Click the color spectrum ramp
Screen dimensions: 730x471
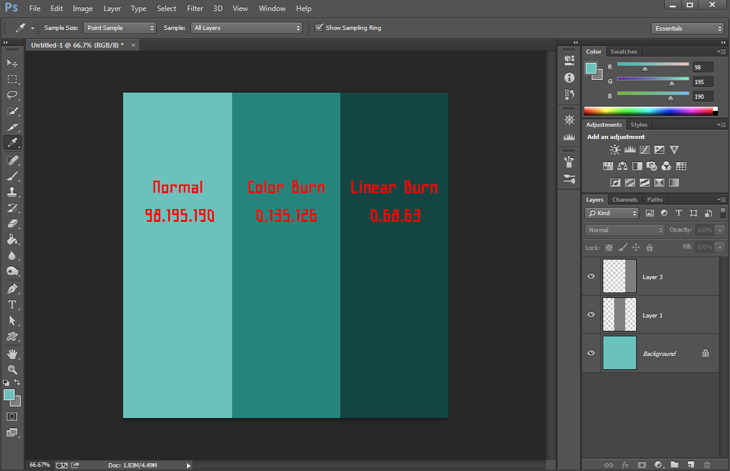[649, 111]
